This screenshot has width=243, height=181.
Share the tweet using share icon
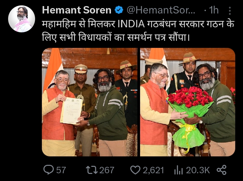[x=221, y=170]
